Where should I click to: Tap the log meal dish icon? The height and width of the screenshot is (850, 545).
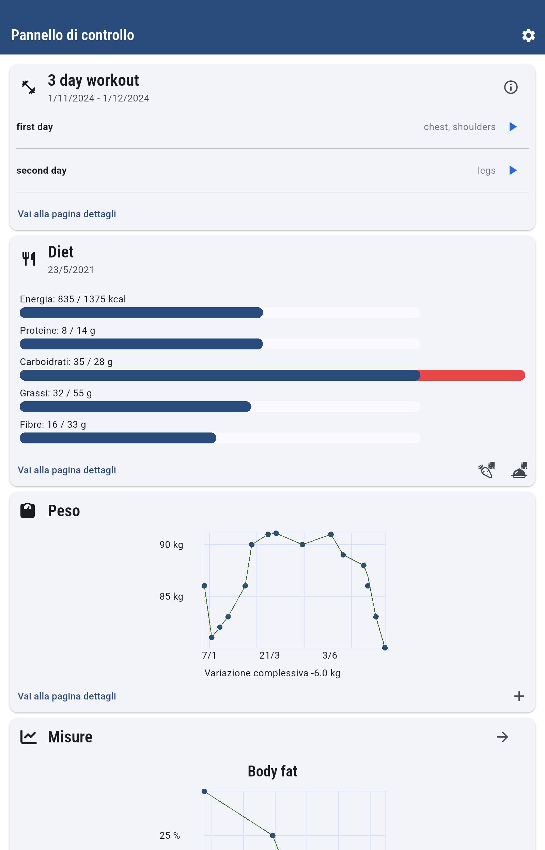[519, 470]
